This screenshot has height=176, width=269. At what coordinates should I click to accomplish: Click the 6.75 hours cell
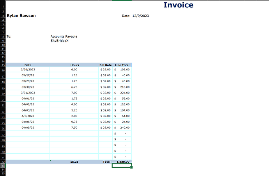[x=74, y=87]
